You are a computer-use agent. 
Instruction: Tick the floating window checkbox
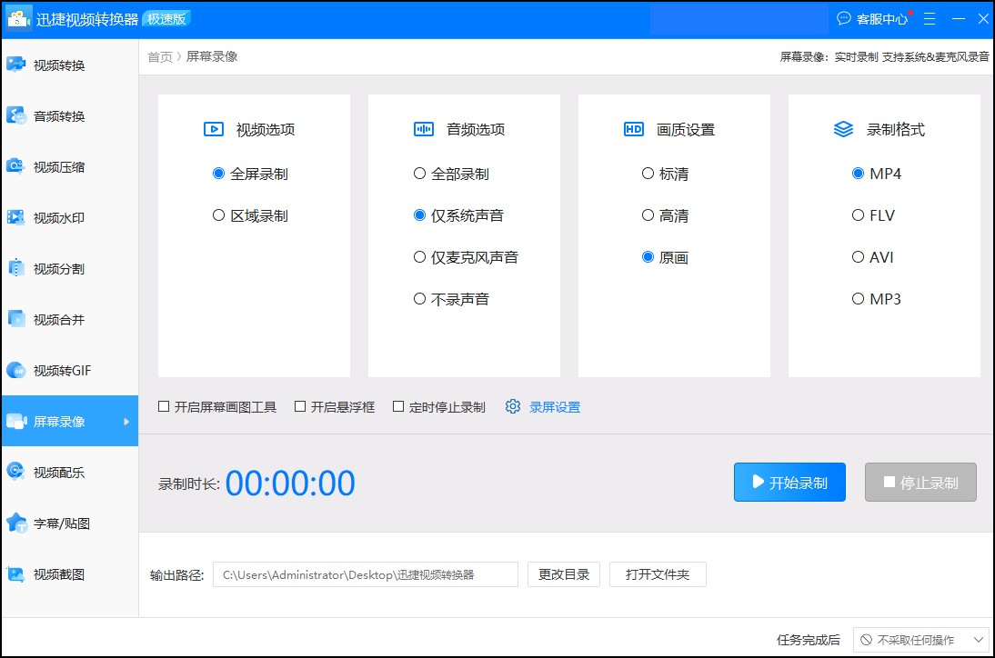(300, 407)
